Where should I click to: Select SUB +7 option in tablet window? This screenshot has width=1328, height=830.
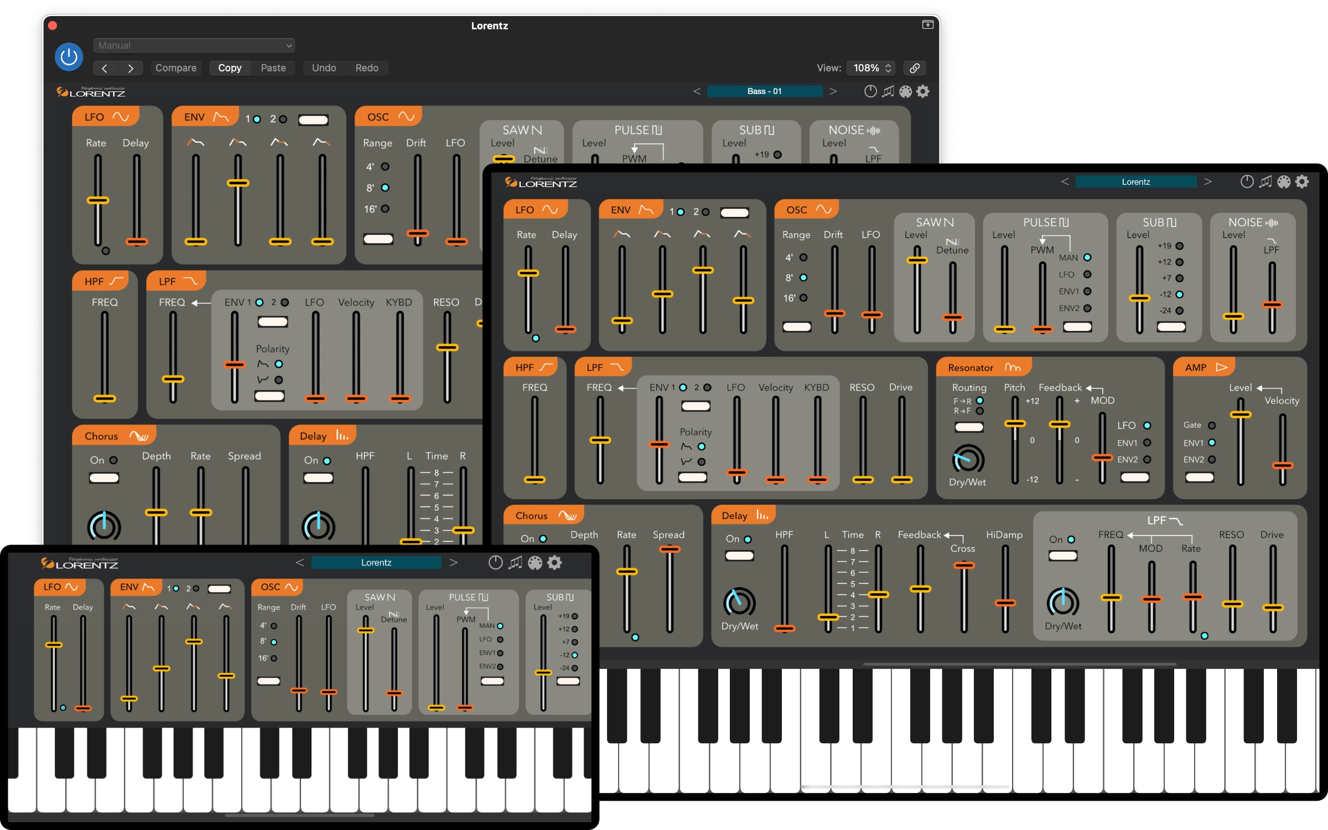1180,278
